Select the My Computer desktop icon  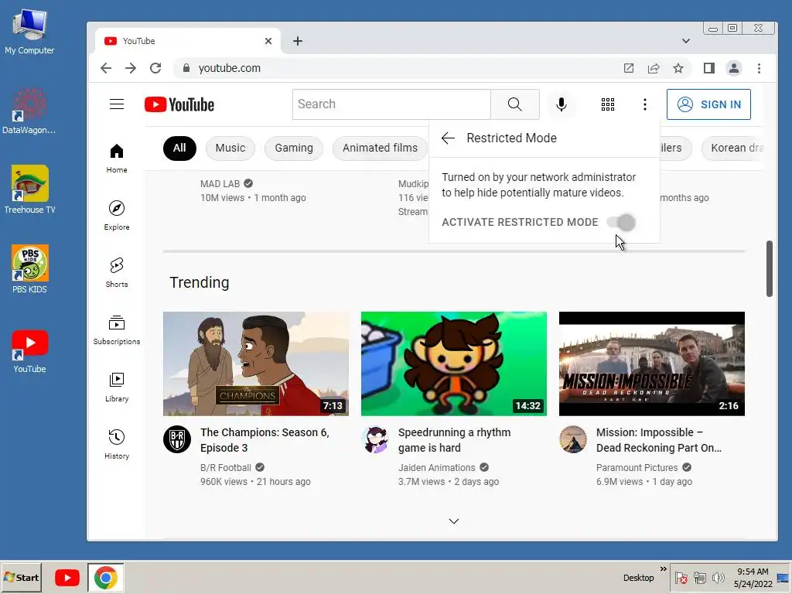tap(30, 31)
